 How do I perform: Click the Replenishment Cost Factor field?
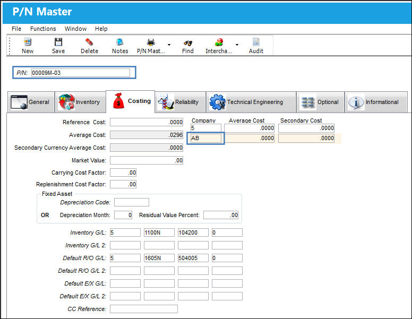[x=123, y=184]
